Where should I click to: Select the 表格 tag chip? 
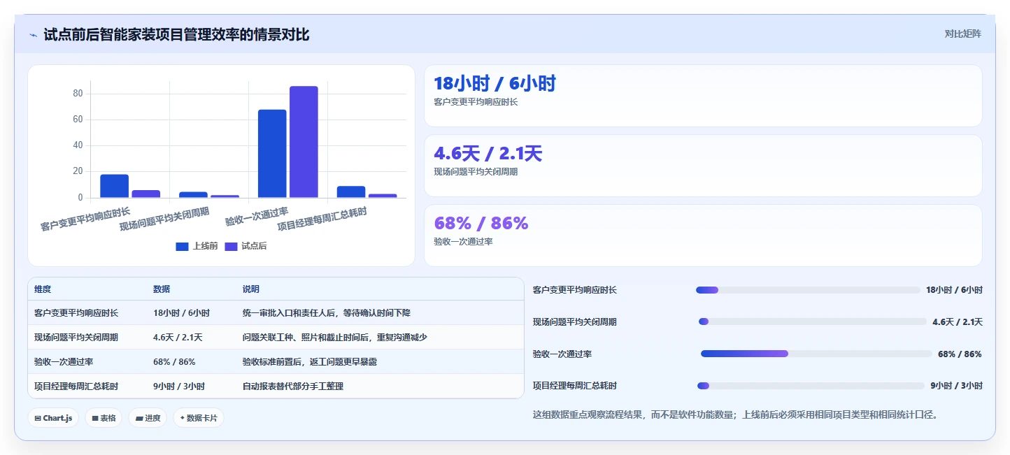click(x=104, y=418)
